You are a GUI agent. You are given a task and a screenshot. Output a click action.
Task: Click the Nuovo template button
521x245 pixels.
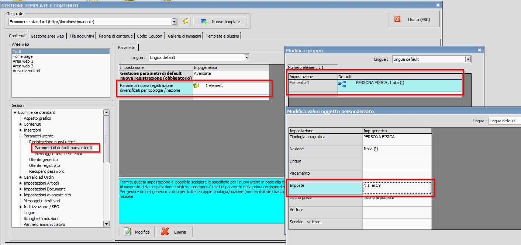(x=220, y=22)
